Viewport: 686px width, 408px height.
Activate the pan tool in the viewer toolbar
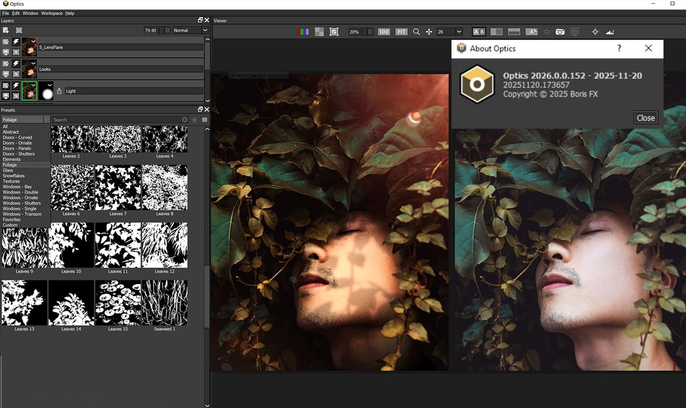[x=429, y=31]
